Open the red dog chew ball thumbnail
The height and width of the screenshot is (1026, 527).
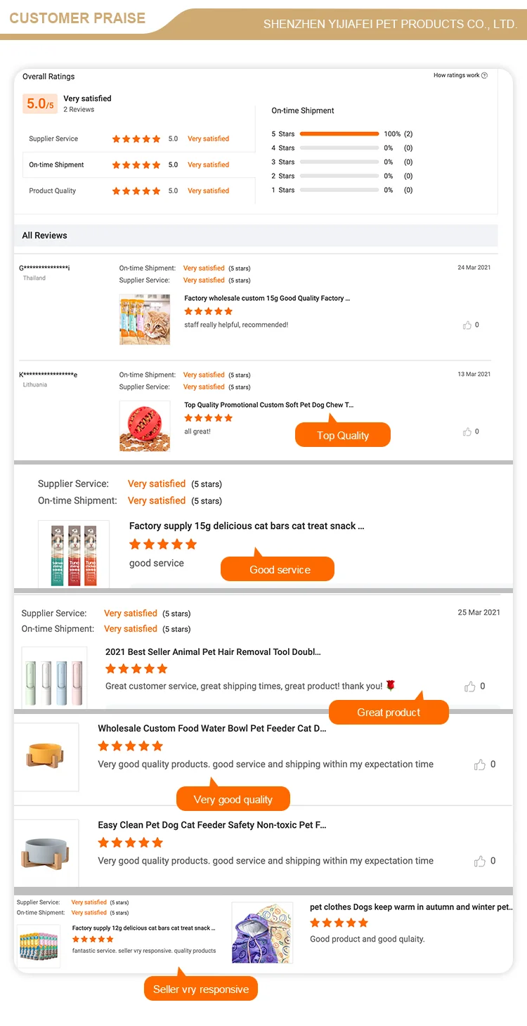[x=145, y=426]
